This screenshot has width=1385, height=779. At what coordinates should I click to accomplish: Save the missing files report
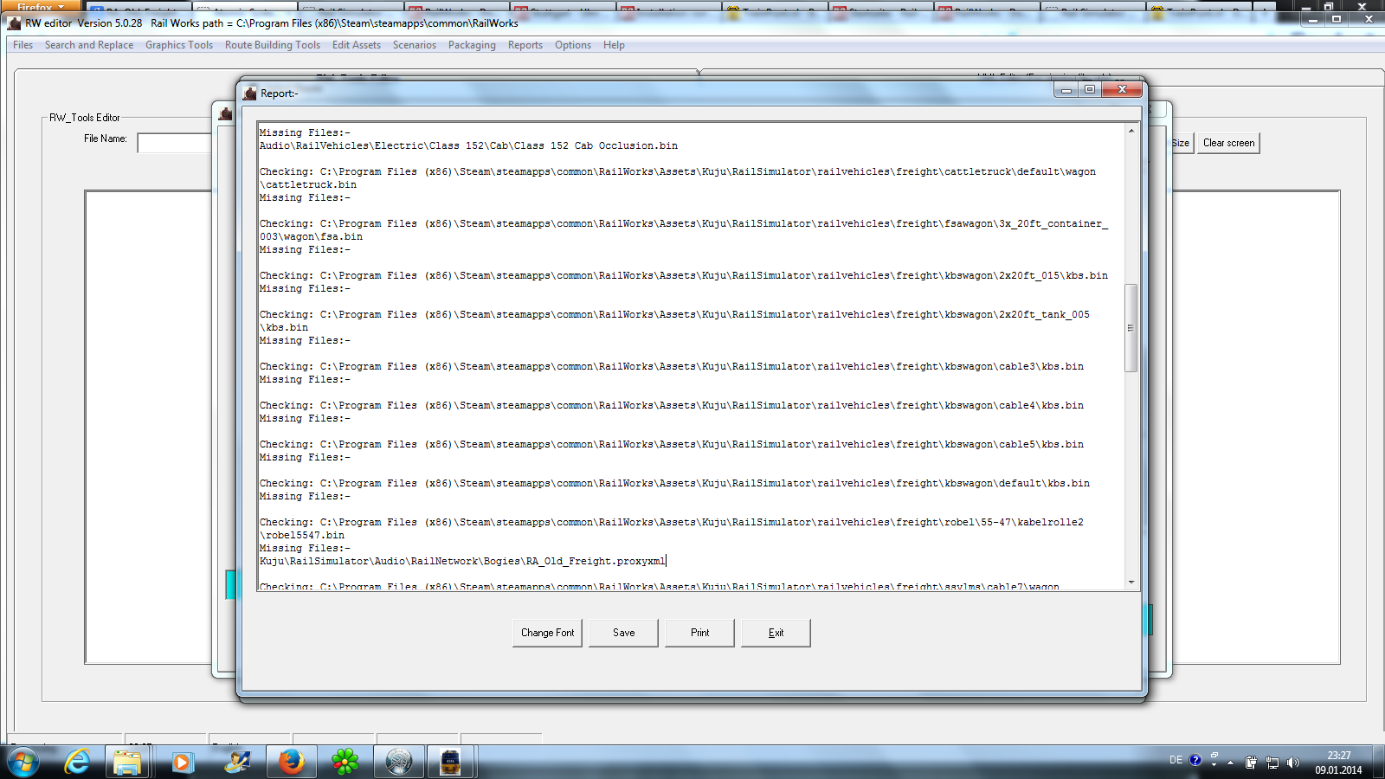(623, 633)
